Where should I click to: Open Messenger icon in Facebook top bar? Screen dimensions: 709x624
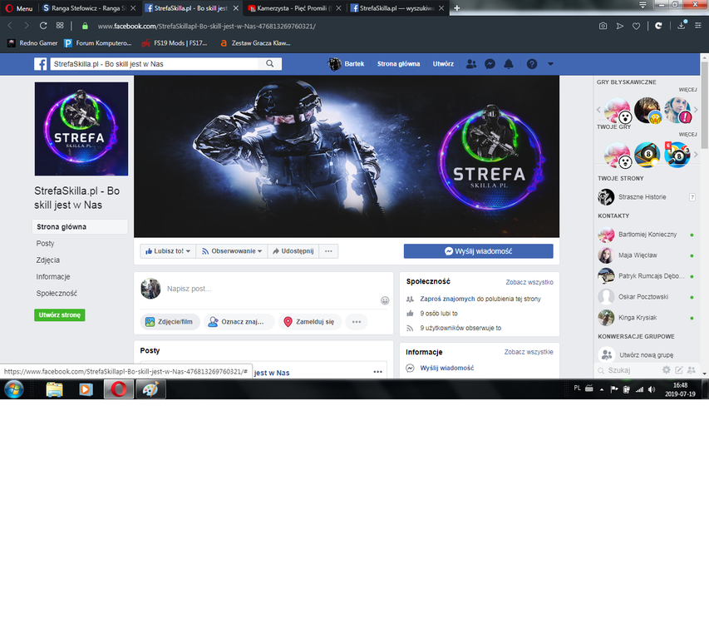(490, 64)
